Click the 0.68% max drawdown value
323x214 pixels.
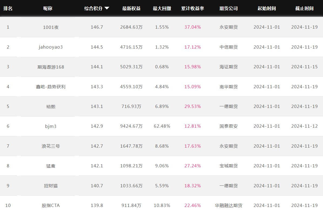(x=162, y=67)
